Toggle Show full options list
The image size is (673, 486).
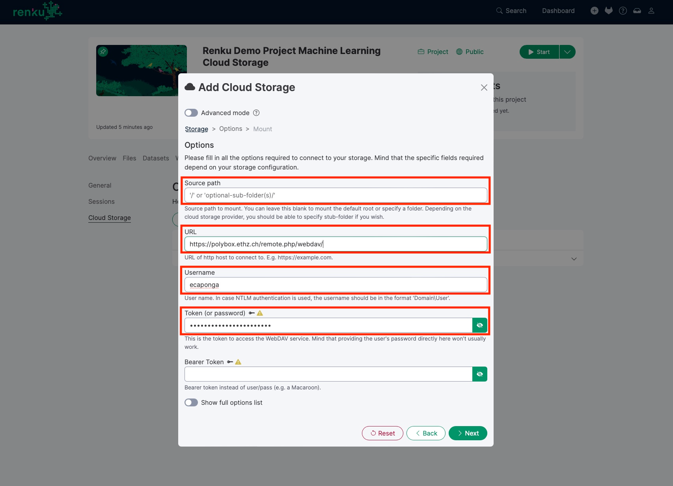[x=191, y=402]
